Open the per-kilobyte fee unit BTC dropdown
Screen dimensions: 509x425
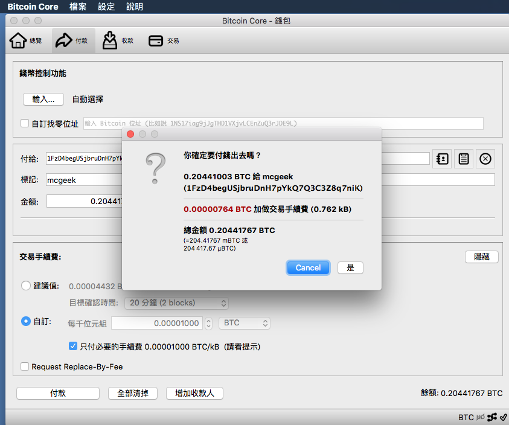pos(245,323)
